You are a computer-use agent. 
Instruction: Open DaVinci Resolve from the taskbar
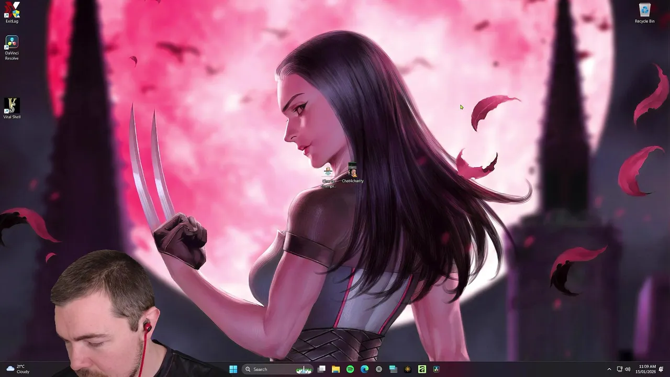pyautogui.click(x=436, y=369)
